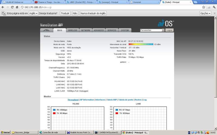Open the browser home page icon
The height and width of the screenshot is (135, 217).
pos(17,7)
